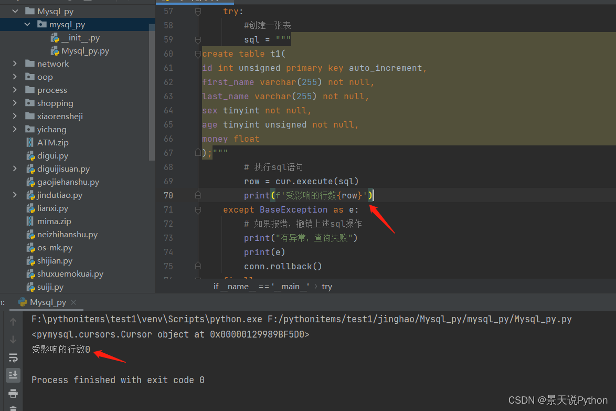The width and height of the screenshot is (616, 411).
Task: Click the archive icon of ATM.zip
Action: coord(30,142)
